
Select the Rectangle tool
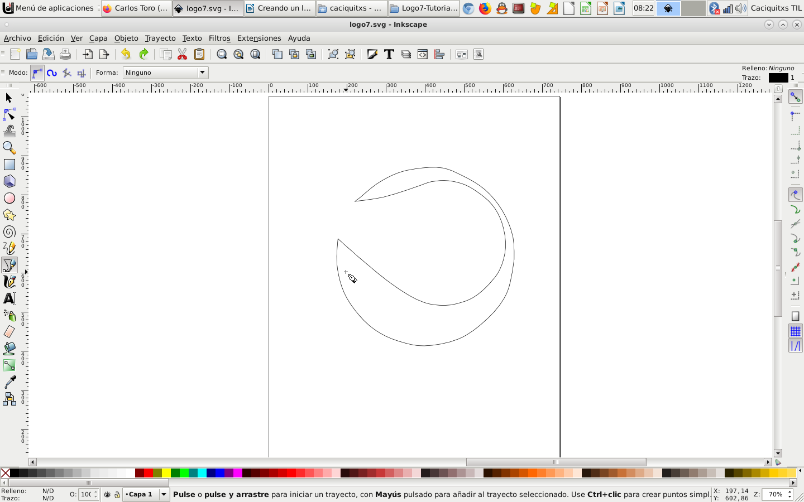(9, 165)
